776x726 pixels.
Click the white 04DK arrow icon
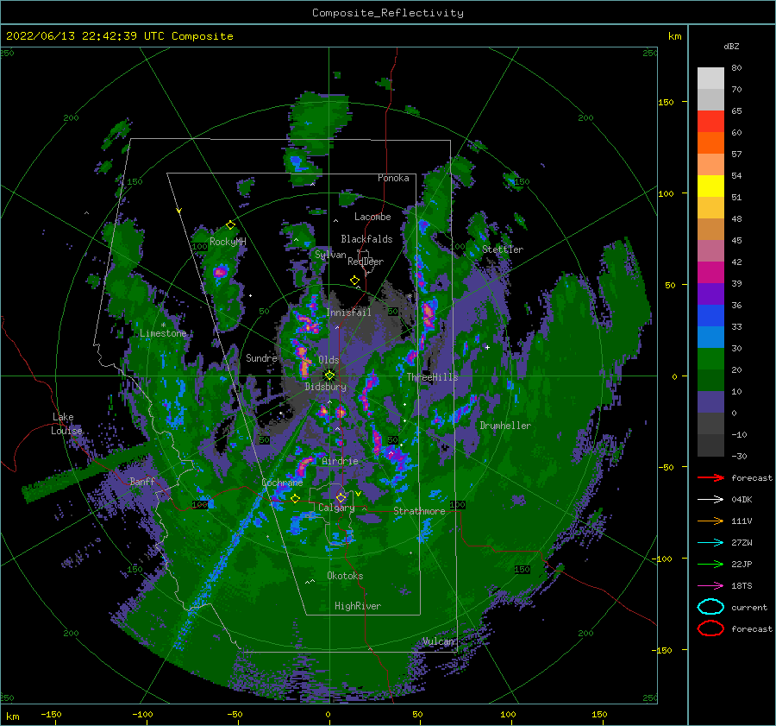(x=710, y=500)
